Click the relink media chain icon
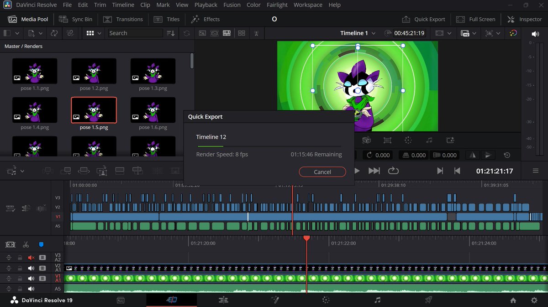Viewport: 548px width, 307px height. click(70, 33)
